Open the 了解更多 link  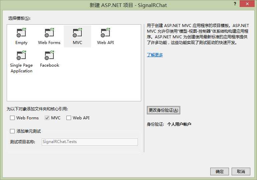[155, 55]
